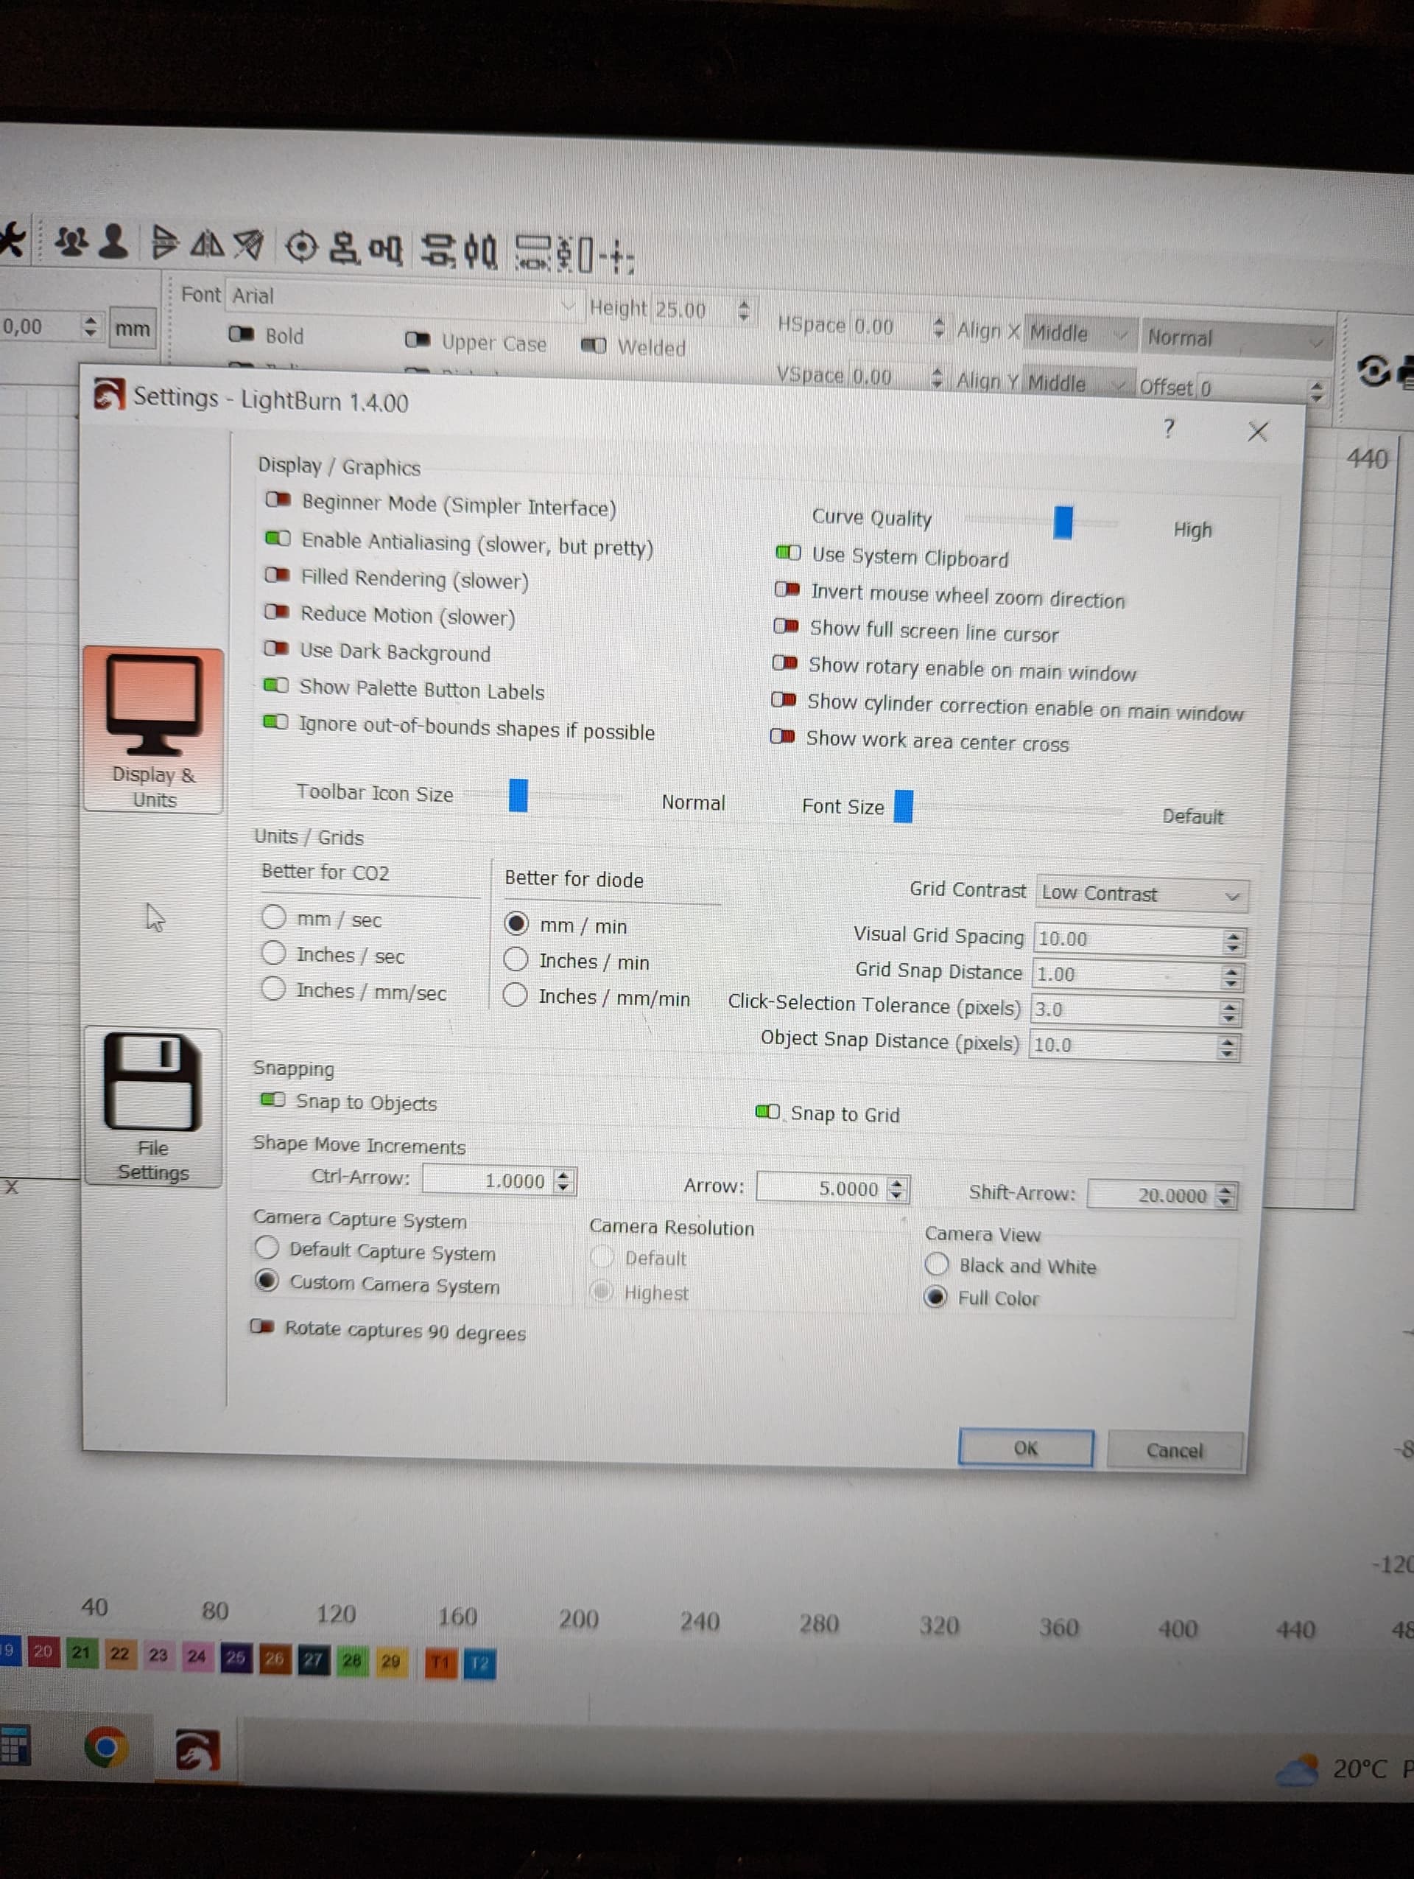Click the help question mark in Settings

1169,428
